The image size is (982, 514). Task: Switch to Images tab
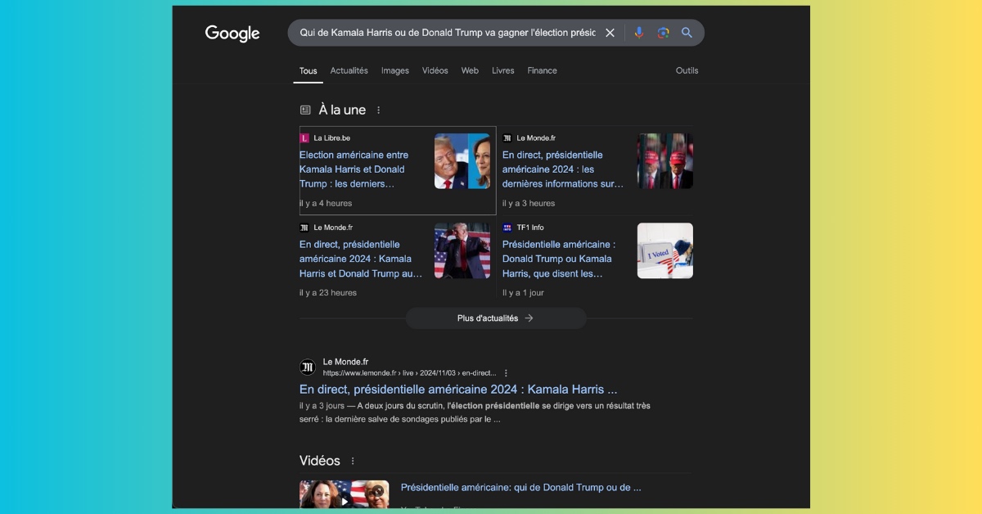click(x=395, y=71)
